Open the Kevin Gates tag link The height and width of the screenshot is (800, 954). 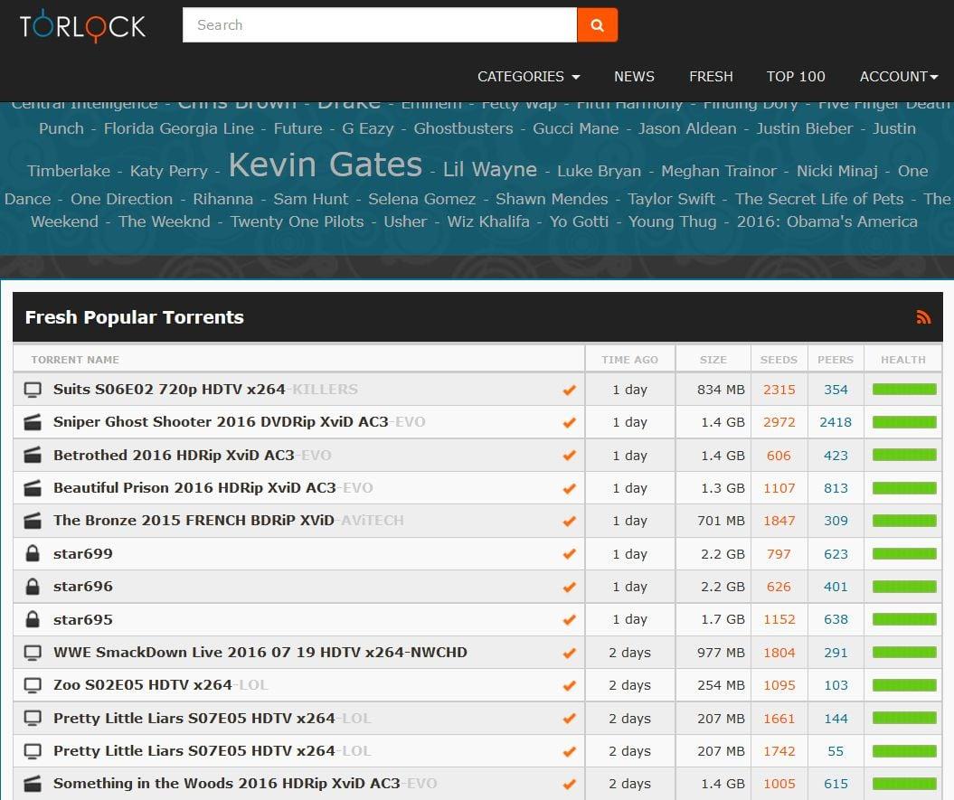[x=325, y=165]
